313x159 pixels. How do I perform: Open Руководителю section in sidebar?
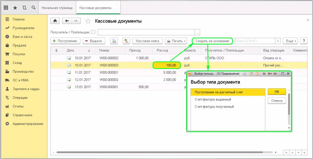(x=23, y=28)
